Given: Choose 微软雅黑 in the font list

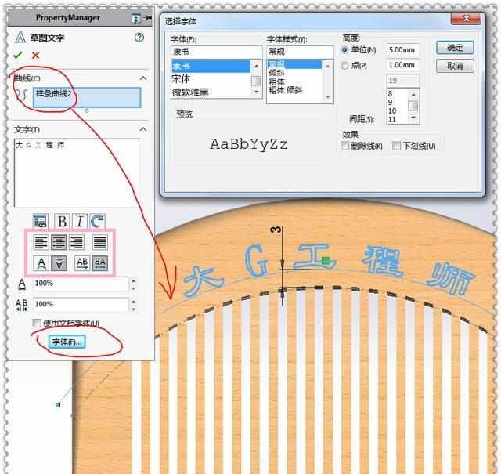Looking at the screenshot, I should [211, 92].
